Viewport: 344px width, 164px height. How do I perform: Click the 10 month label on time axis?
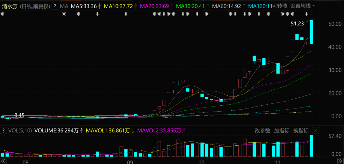[x=201, y=162]
